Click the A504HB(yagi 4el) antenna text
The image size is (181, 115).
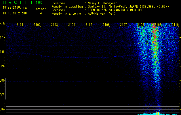click(102, 14)
